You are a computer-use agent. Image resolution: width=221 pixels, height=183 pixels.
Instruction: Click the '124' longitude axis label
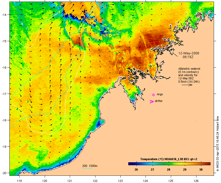pyautogui.click(x=146, y=181)
